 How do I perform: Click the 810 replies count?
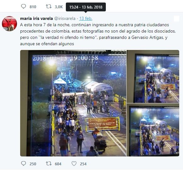click(33, 7)
